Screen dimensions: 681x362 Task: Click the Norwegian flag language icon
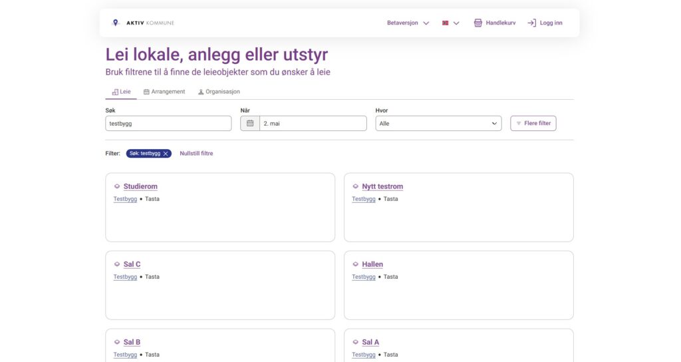click(x=445, y=23)
